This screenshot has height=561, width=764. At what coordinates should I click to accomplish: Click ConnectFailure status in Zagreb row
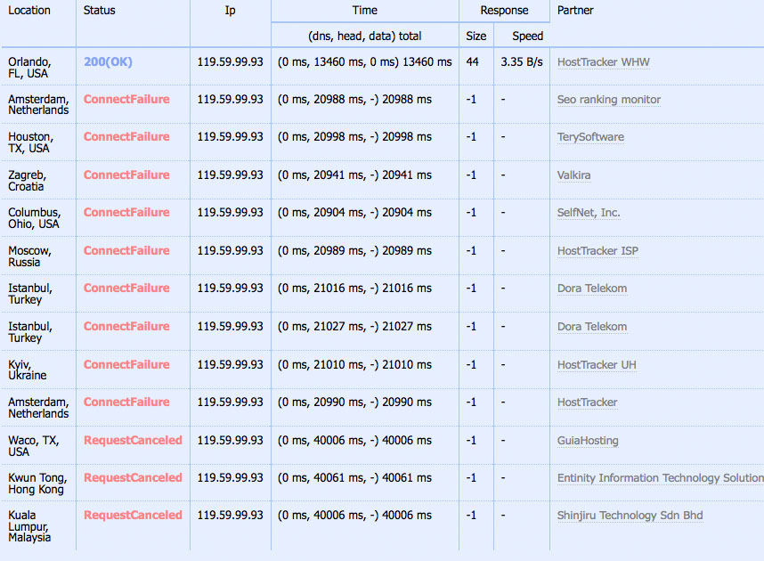(126, 175)
